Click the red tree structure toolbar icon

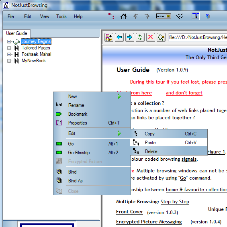111,16
